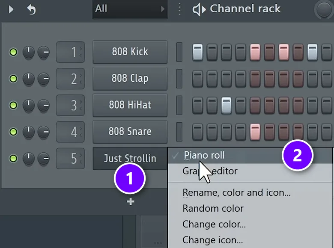Toggle first step of 808 Clap row

[x=198, y=79]
